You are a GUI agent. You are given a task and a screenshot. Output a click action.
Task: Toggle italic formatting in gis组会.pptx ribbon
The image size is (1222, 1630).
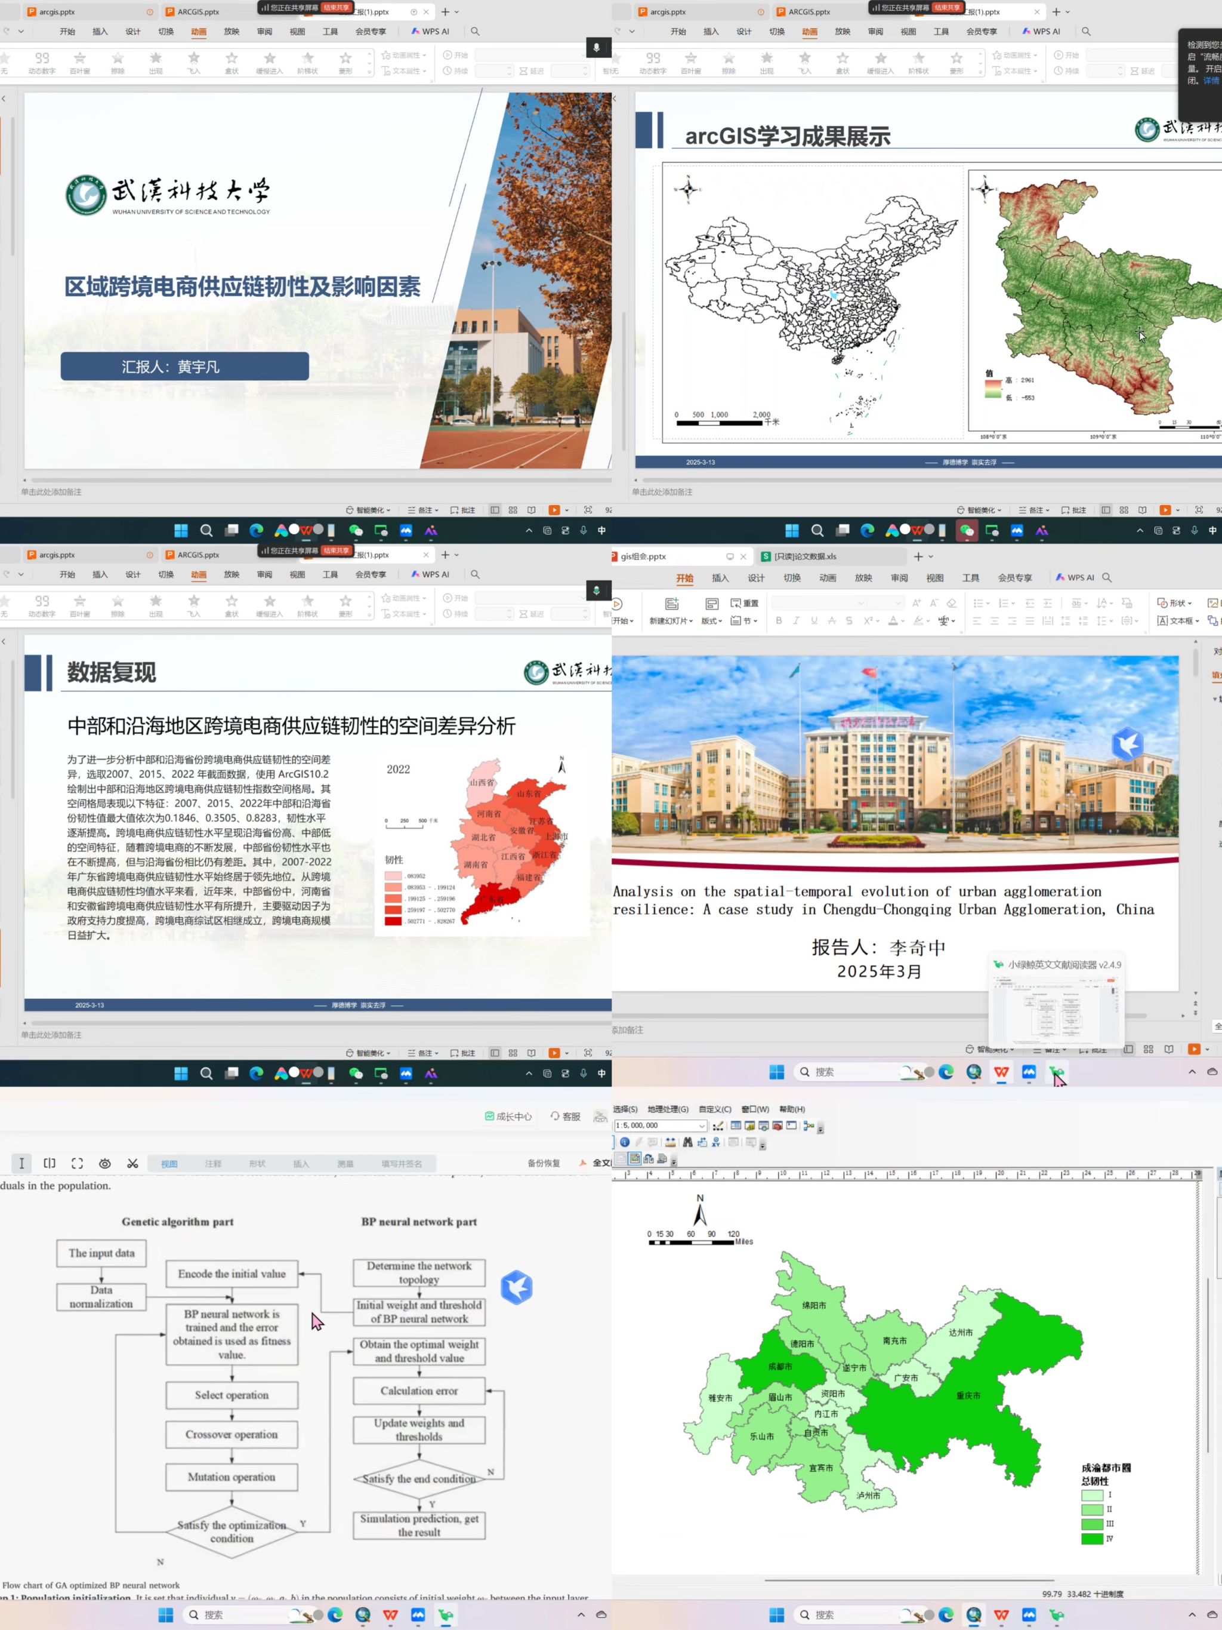point(796,620)
